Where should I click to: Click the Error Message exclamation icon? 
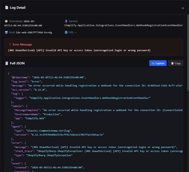pyautogui.click(x=10, y=44)
